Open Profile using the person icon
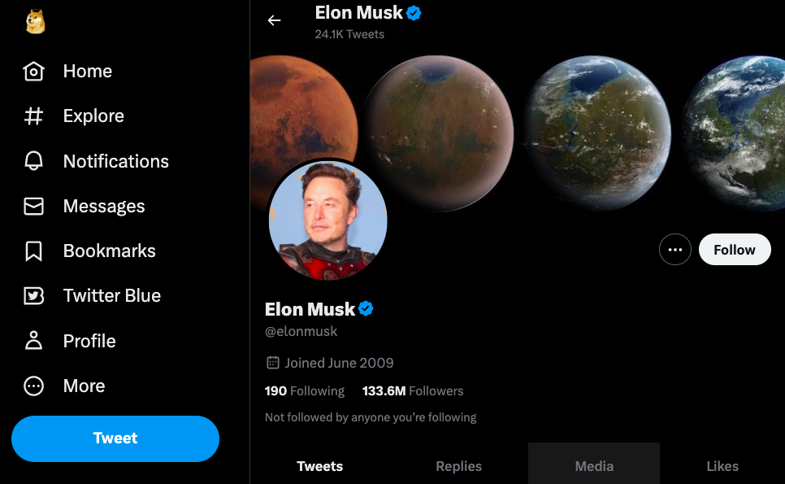This screenshot has width=785, height=484. (34, 341)
